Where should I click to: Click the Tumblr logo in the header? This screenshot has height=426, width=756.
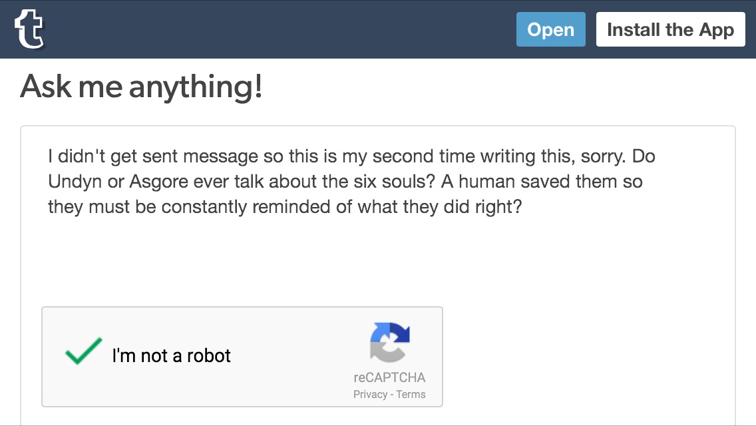tap(29, 29)
